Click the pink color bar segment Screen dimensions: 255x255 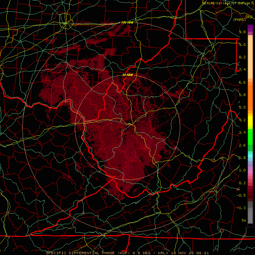(250, 172)
